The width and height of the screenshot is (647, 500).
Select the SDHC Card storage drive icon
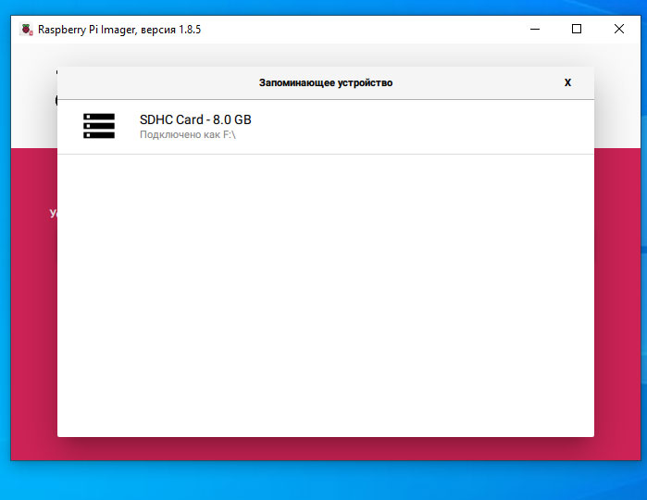coord(99,126)
